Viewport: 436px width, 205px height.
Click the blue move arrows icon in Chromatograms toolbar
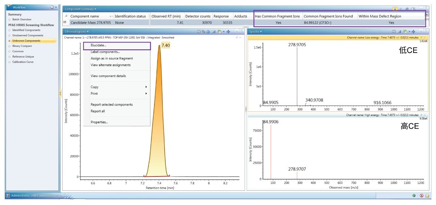[228, 31]
